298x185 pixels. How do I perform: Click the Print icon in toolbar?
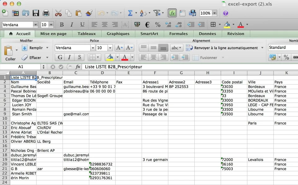[46, 13]
